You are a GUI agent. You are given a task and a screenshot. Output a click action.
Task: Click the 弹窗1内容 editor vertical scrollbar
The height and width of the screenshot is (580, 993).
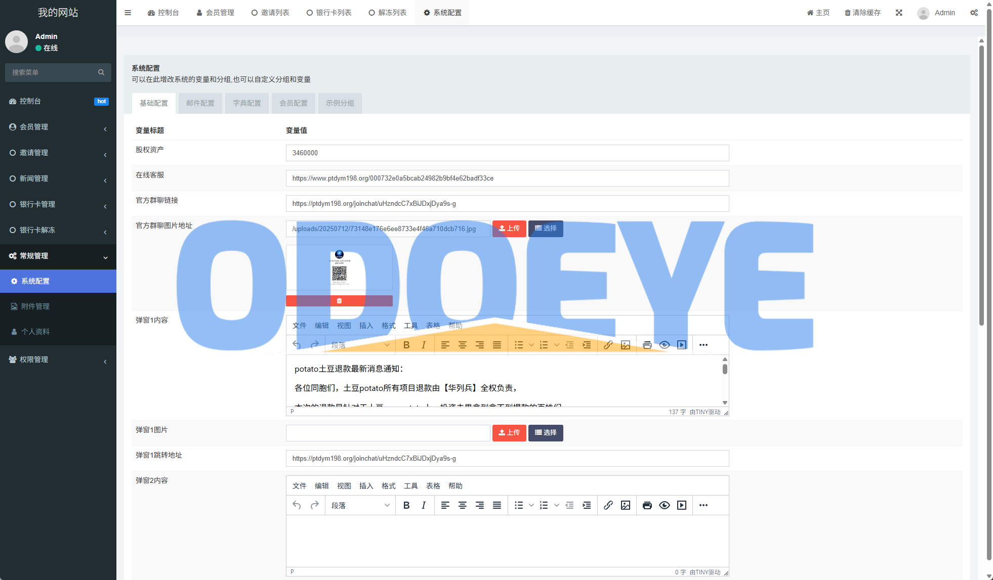pyautogui.click(x=725, y=370)
